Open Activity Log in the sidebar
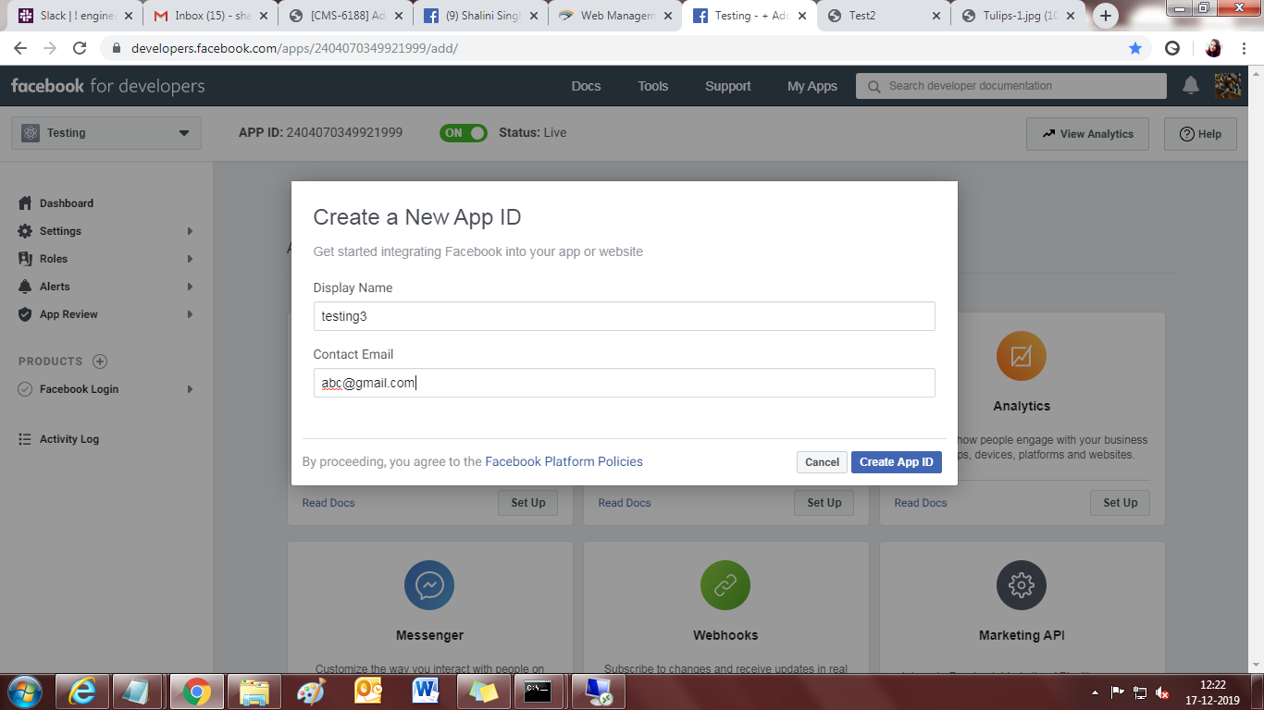 pos(68,439)
